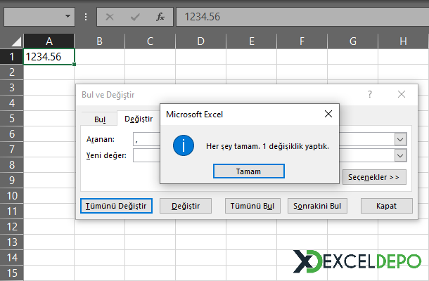Select row 1 header
Viewport: 429px width, 281px height.
[x=12, y=57]
